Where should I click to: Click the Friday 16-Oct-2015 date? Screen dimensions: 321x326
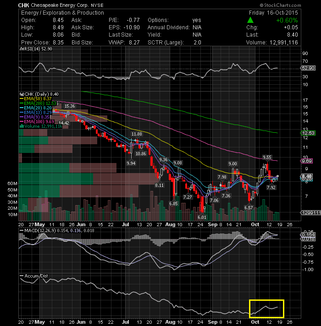pos(273,13)
